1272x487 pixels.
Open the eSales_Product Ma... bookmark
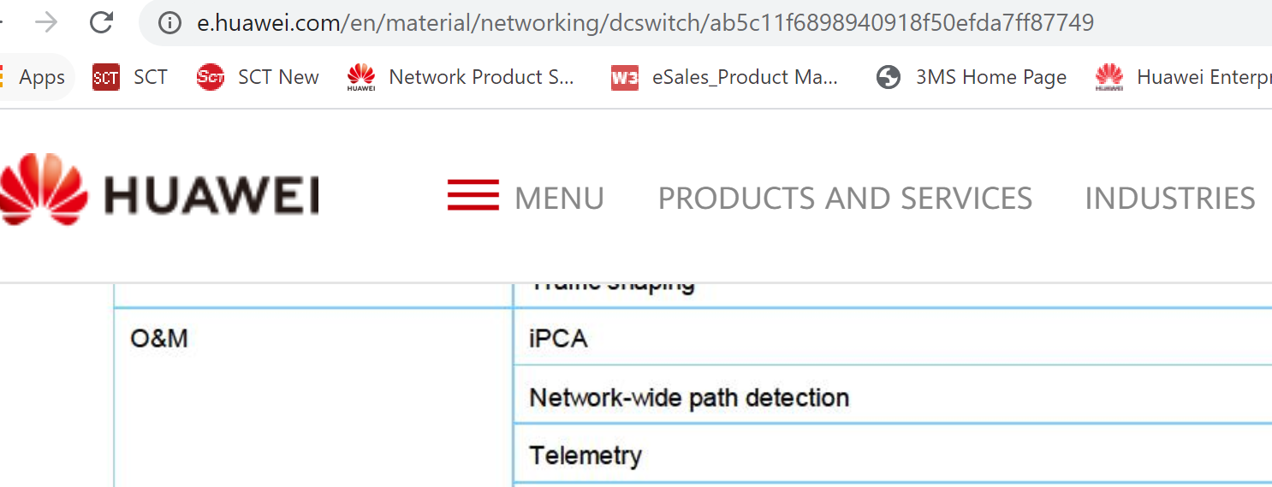pyautogui.click(x=724, y=77)
